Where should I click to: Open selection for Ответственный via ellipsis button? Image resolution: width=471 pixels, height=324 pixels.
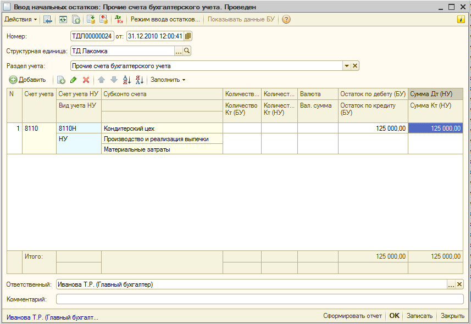(x=451, y=284)
